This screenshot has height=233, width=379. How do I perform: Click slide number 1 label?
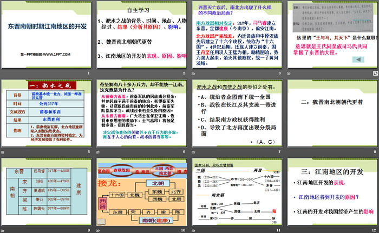[x=89, y=73]
